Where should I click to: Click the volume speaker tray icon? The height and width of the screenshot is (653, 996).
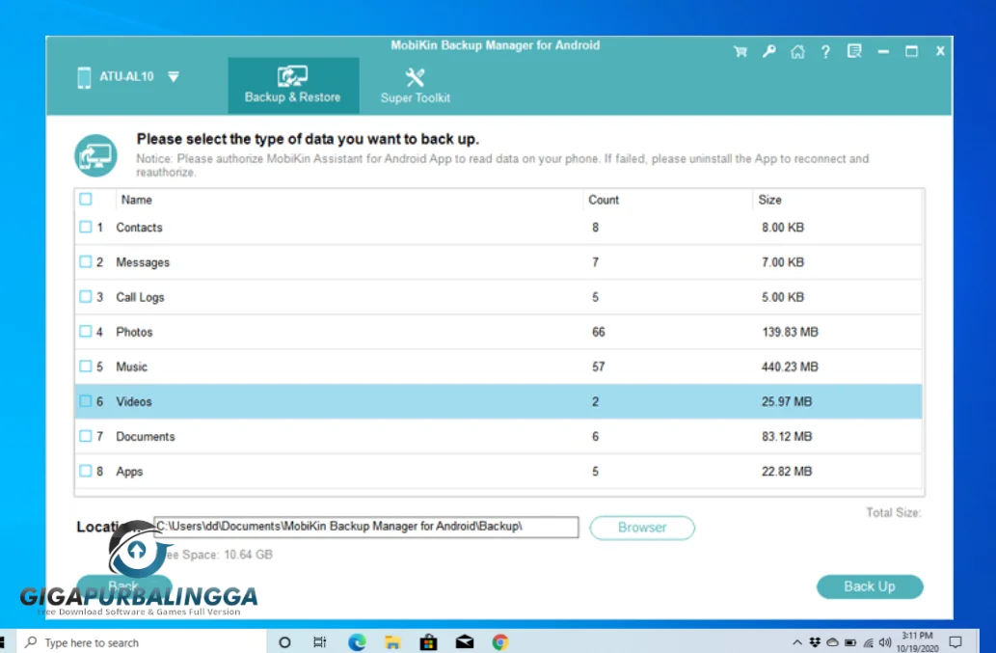point(885,642)
